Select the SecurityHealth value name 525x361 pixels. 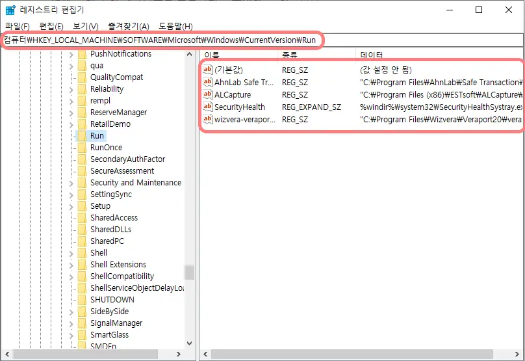point(240,107)
